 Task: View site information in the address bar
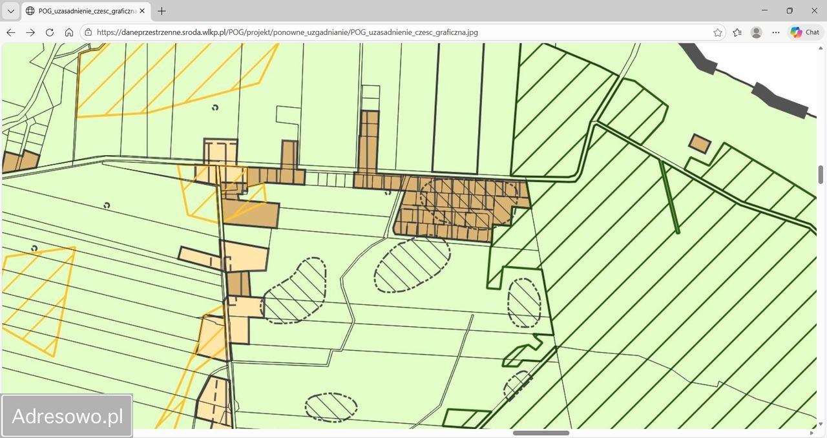[x=89, y=32]
